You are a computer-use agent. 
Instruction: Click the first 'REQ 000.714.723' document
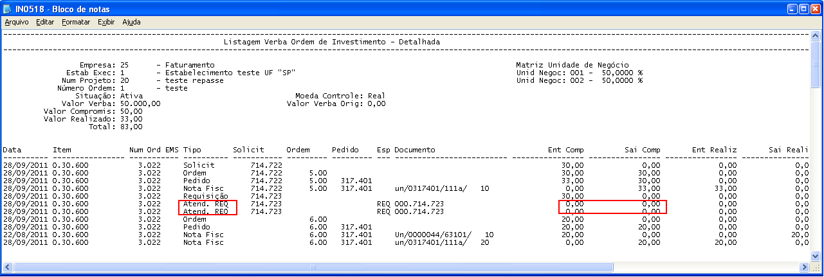click(410, 204)
